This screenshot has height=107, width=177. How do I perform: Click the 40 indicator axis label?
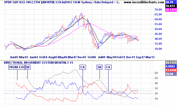(156, 83)
